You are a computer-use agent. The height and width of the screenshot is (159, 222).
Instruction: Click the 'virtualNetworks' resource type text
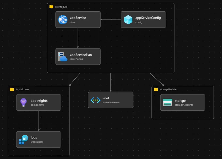click(111, 103)
